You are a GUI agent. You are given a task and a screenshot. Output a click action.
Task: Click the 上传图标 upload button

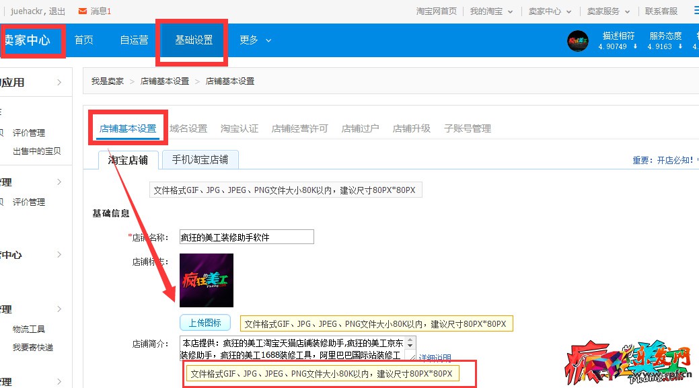pyautogui.click(x=205, y=323)
